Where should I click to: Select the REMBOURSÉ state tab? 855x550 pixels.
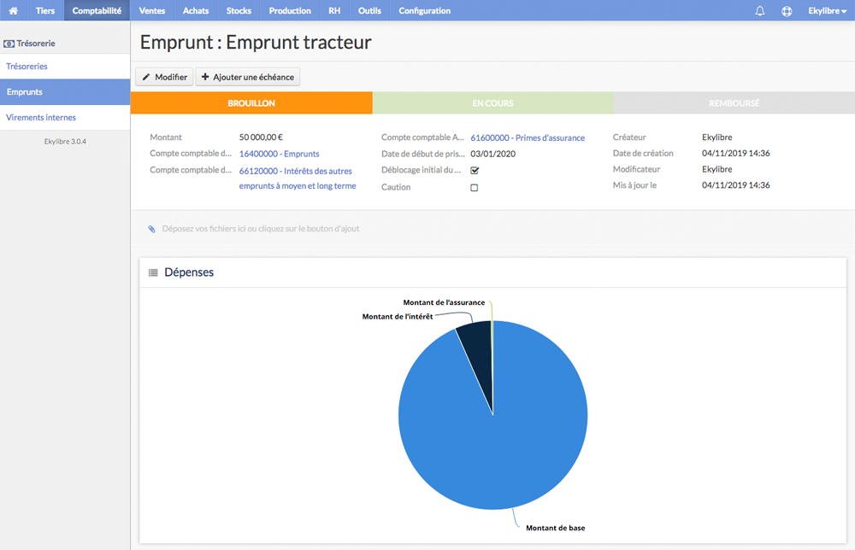point(734,103)
